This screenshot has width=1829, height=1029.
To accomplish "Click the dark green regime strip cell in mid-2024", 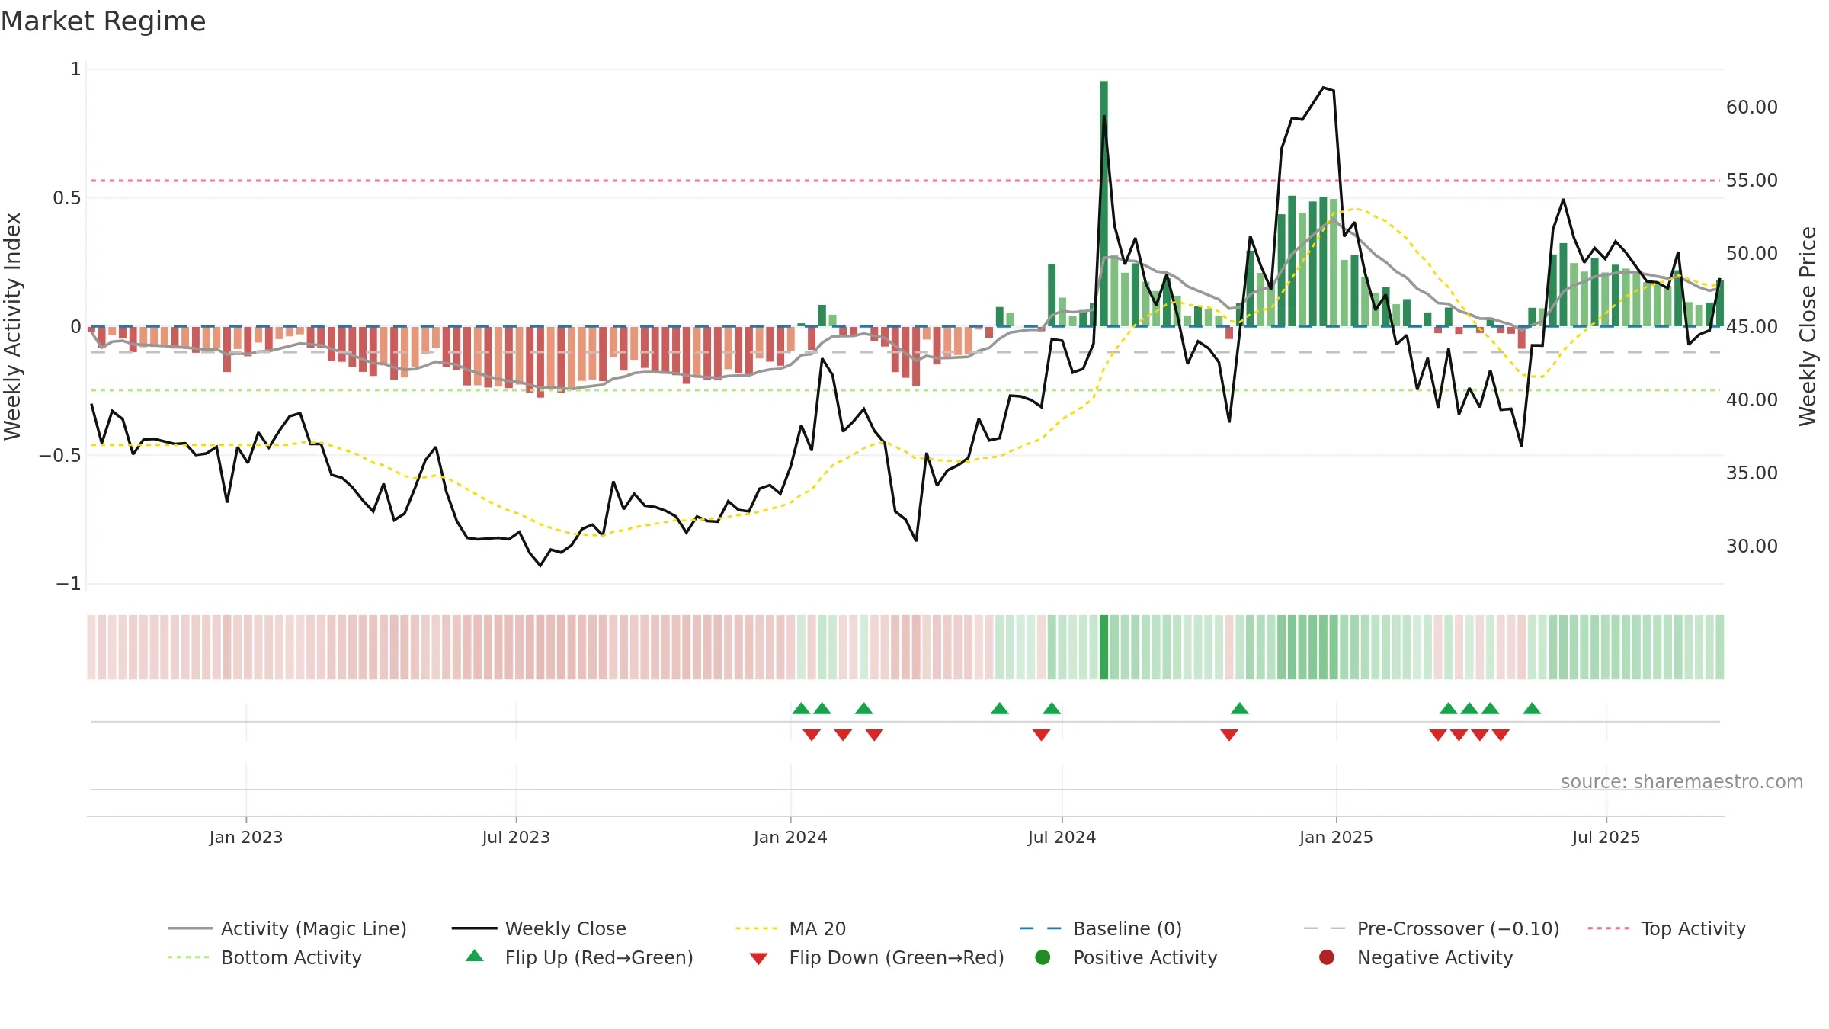I will pos(1104,647).
